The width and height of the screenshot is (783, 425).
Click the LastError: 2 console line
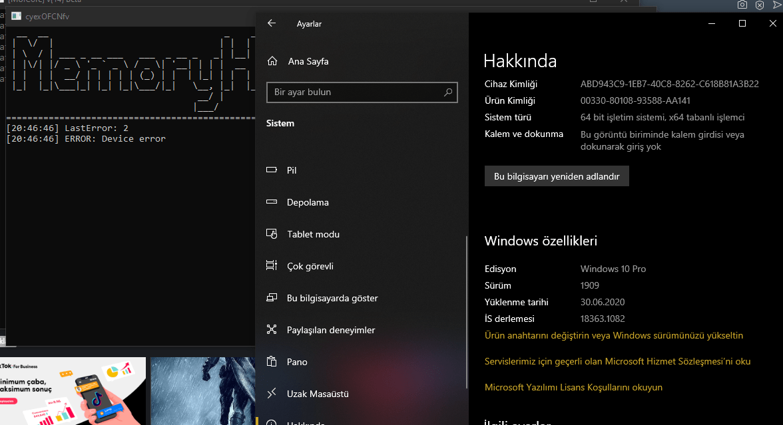click(x=67, y=128)
